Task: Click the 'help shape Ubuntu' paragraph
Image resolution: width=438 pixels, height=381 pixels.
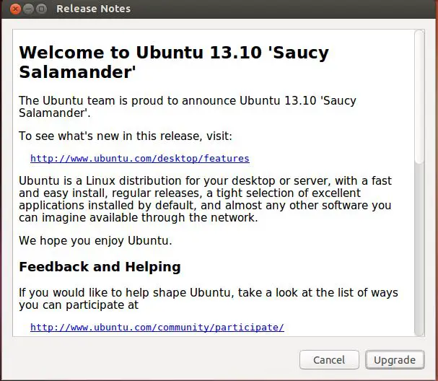Action: click(209, 299)
